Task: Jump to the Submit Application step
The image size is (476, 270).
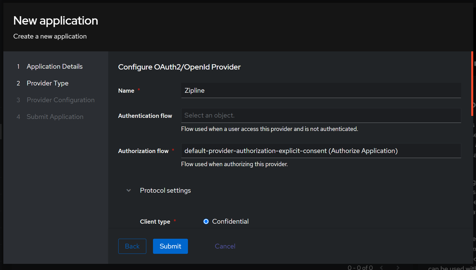Action: pyautogui.click(x=55, y=117)
